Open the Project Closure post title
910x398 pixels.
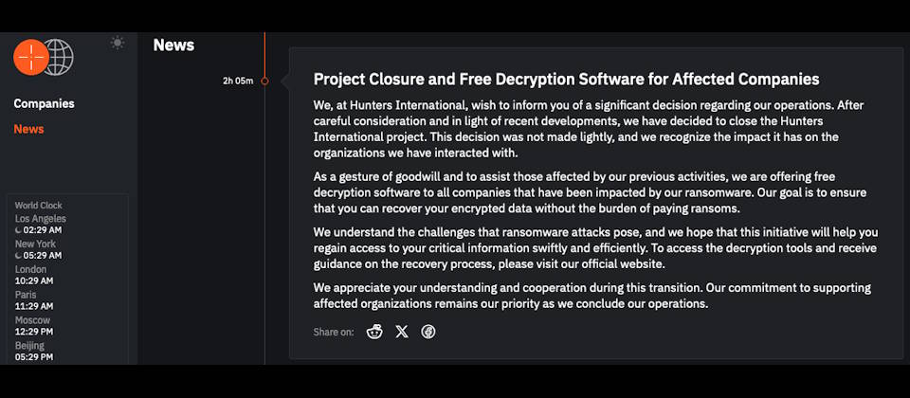pos(567,80)
